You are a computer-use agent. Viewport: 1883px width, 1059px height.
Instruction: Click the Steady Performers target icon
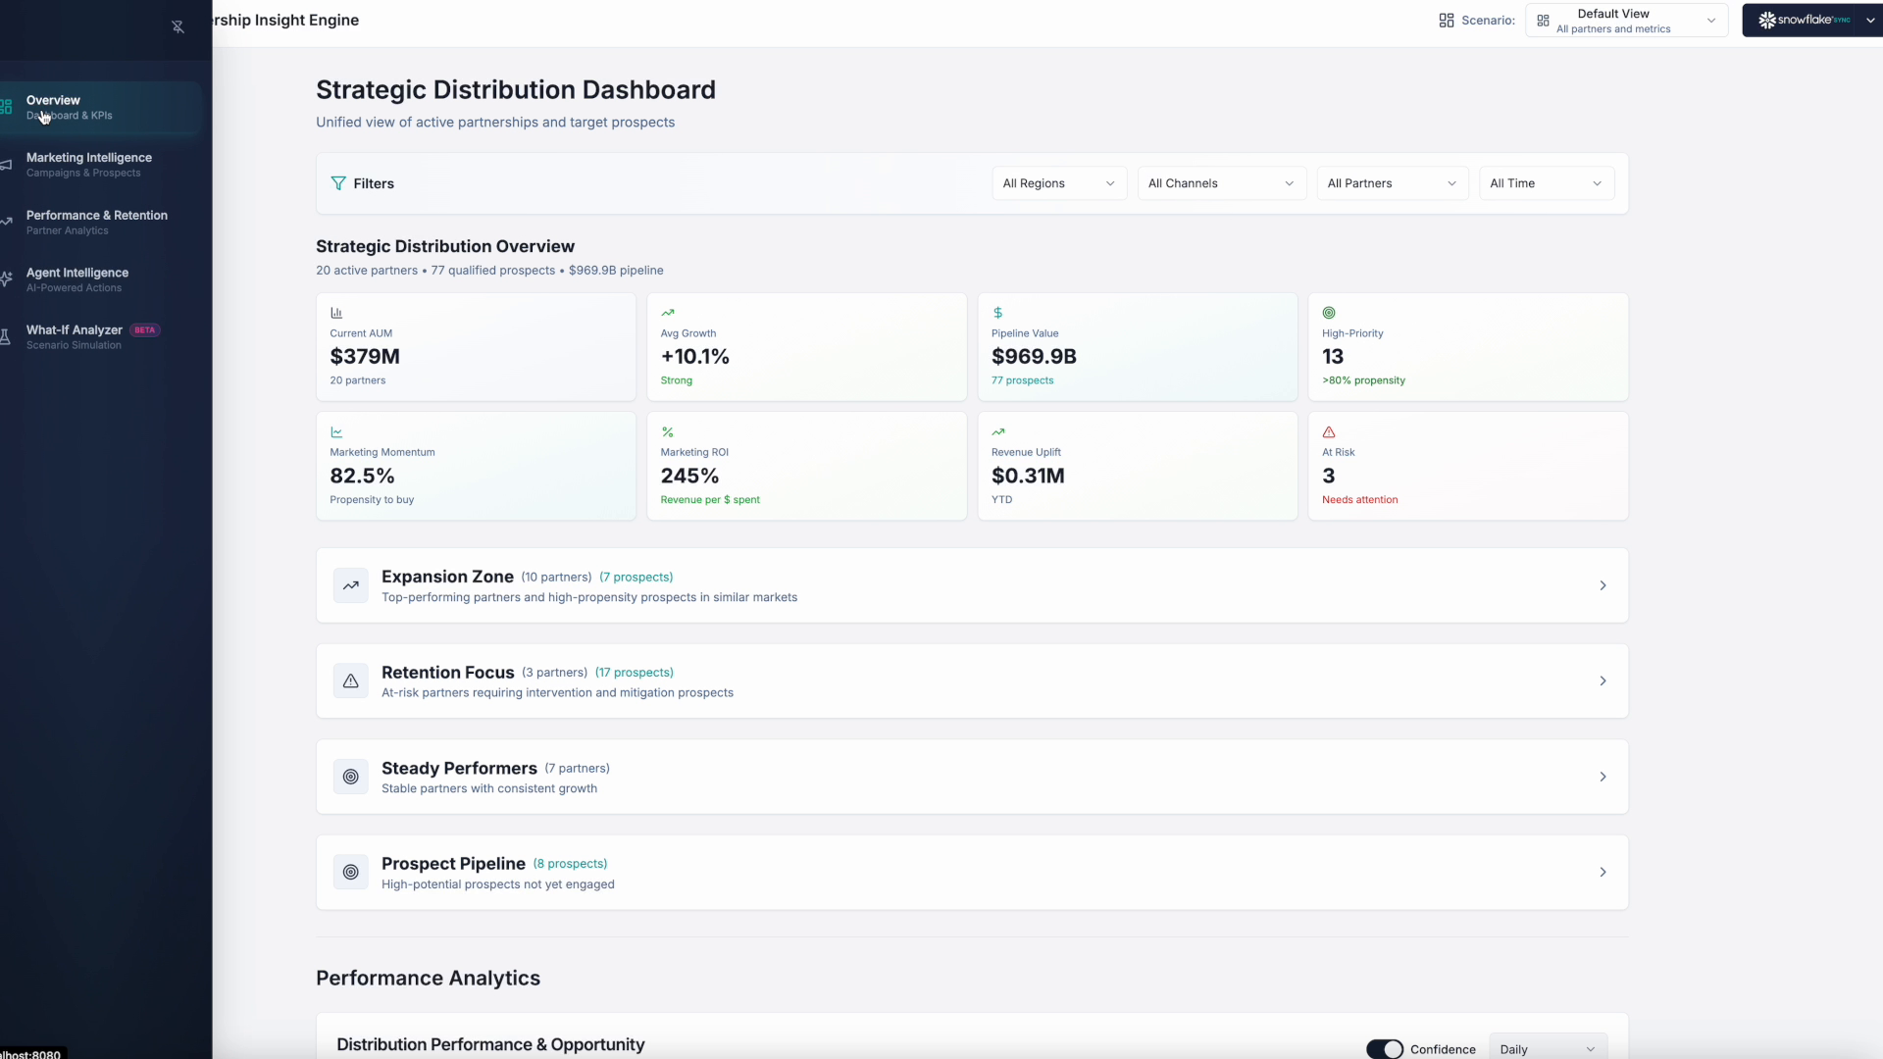[350, 777]
